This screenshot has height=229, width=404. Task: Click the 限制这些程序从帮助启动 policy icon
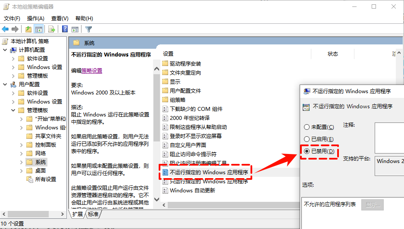click(x=166, y=127)
